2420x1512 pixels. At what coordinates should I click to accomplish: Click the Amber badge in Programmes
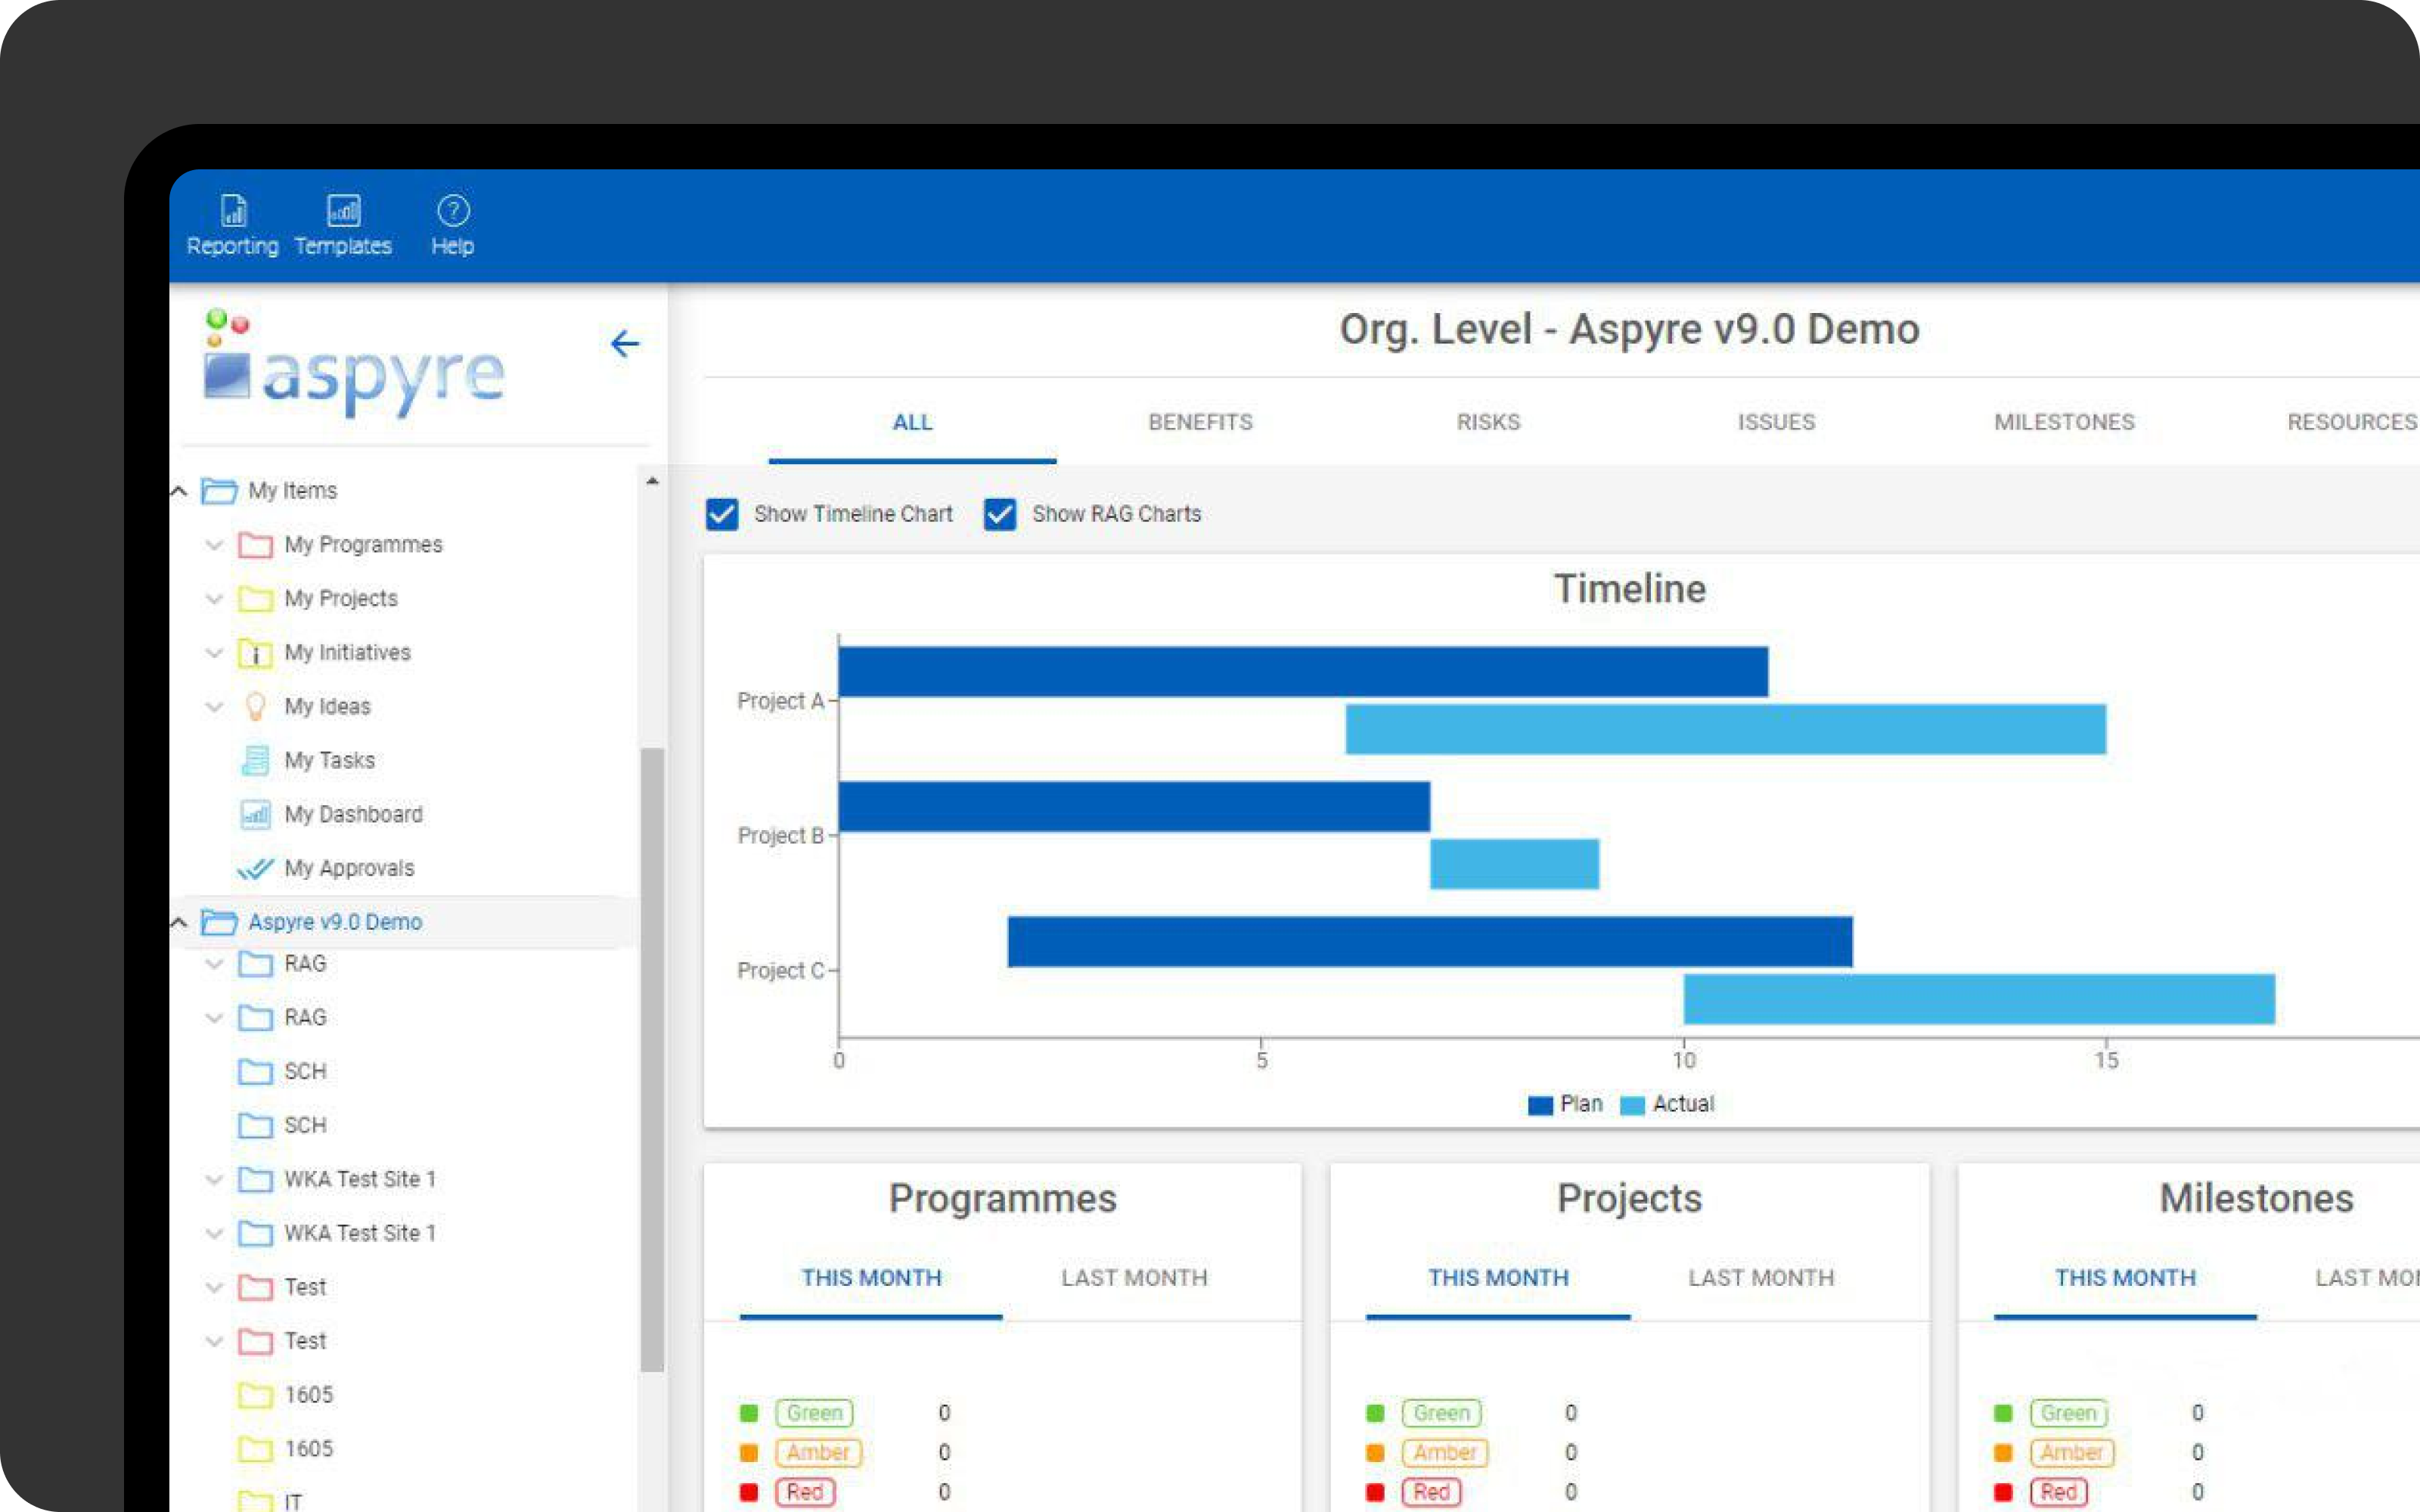pos(818,1452)
